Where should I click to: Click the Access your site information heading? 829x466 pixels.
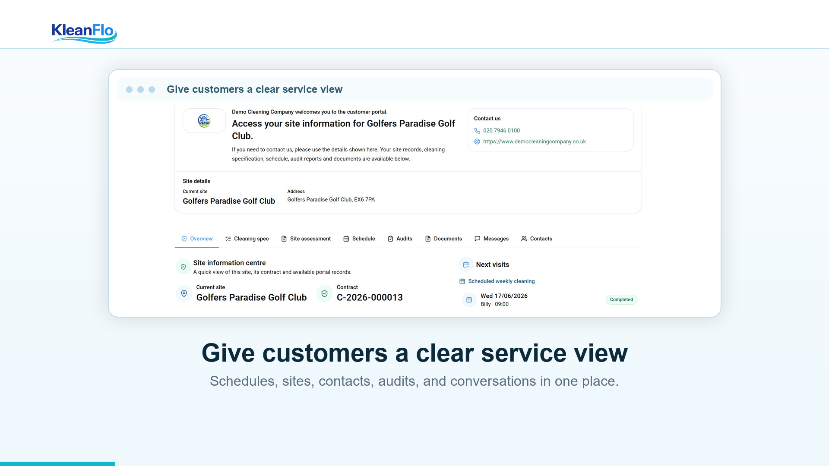click(x=343, y=129)
